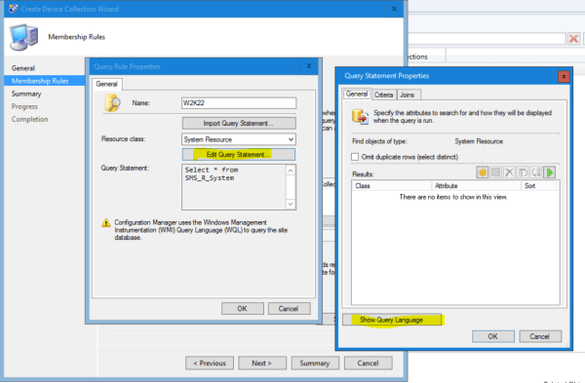Screen dimensions: 585x383
Task: Switch to the Criteria tab
Action: pos(383,95)
